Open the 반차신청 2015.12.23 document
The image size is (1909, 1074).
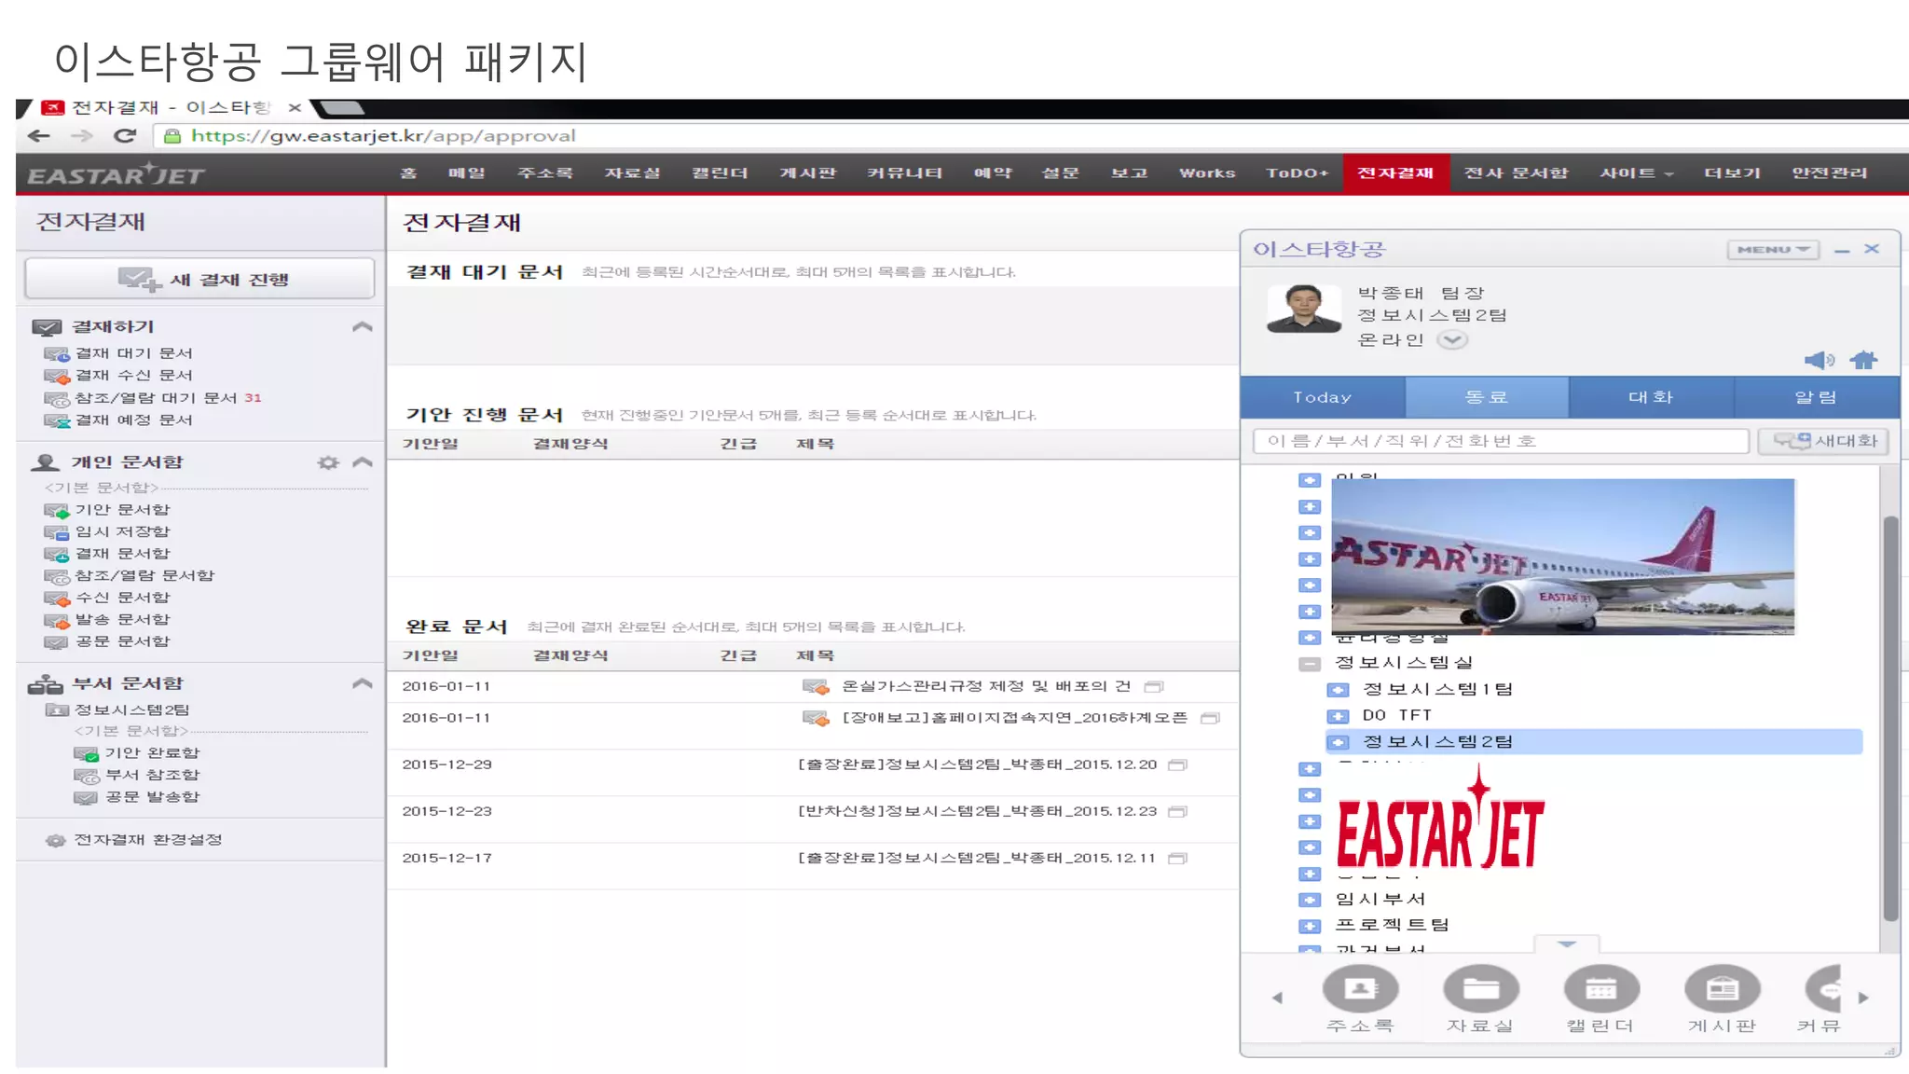[x=977, y=811]
